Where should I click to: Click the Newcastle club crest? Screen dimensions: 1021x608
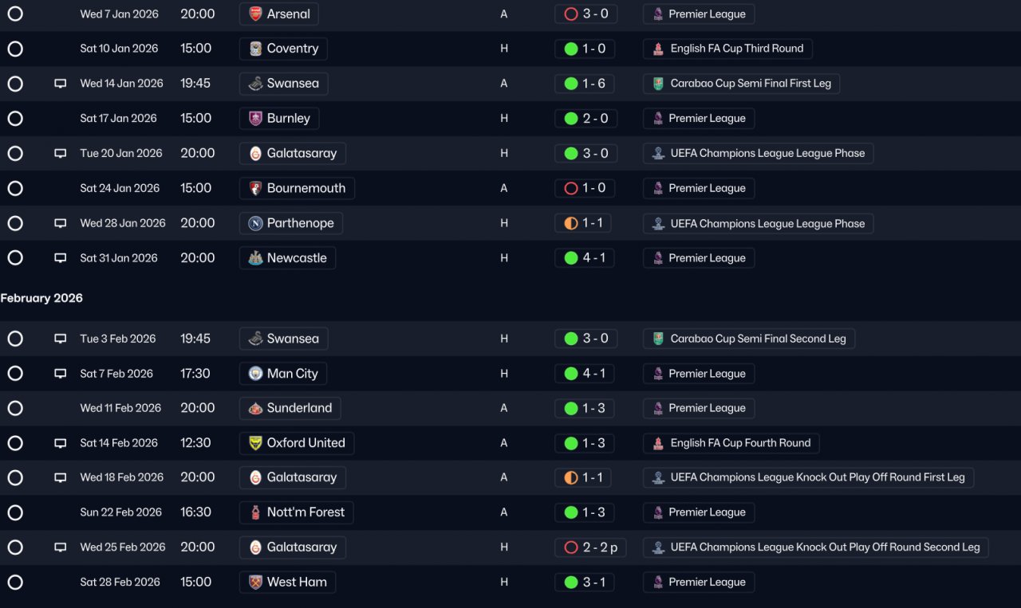tap(255, 258)
